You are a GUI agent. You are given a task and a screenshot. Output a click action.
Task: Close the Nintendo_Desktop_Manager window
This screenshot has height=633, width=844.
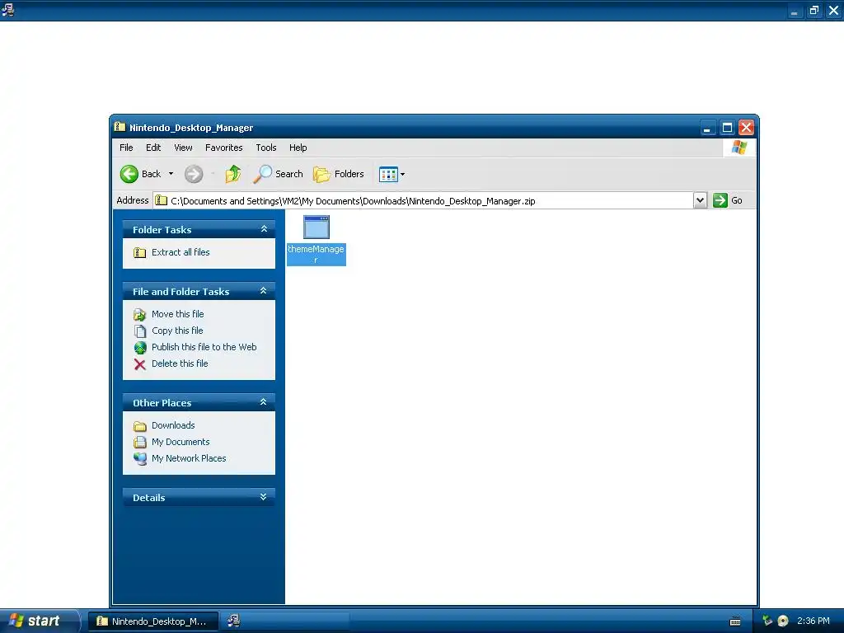(x=746, y=128)
